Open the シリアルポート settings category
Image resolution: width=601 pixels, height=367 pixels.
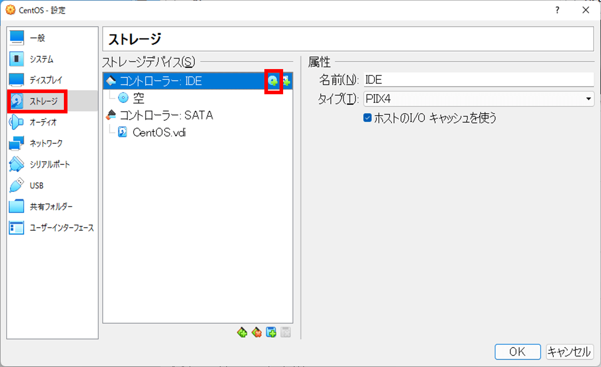click(52, 164)
